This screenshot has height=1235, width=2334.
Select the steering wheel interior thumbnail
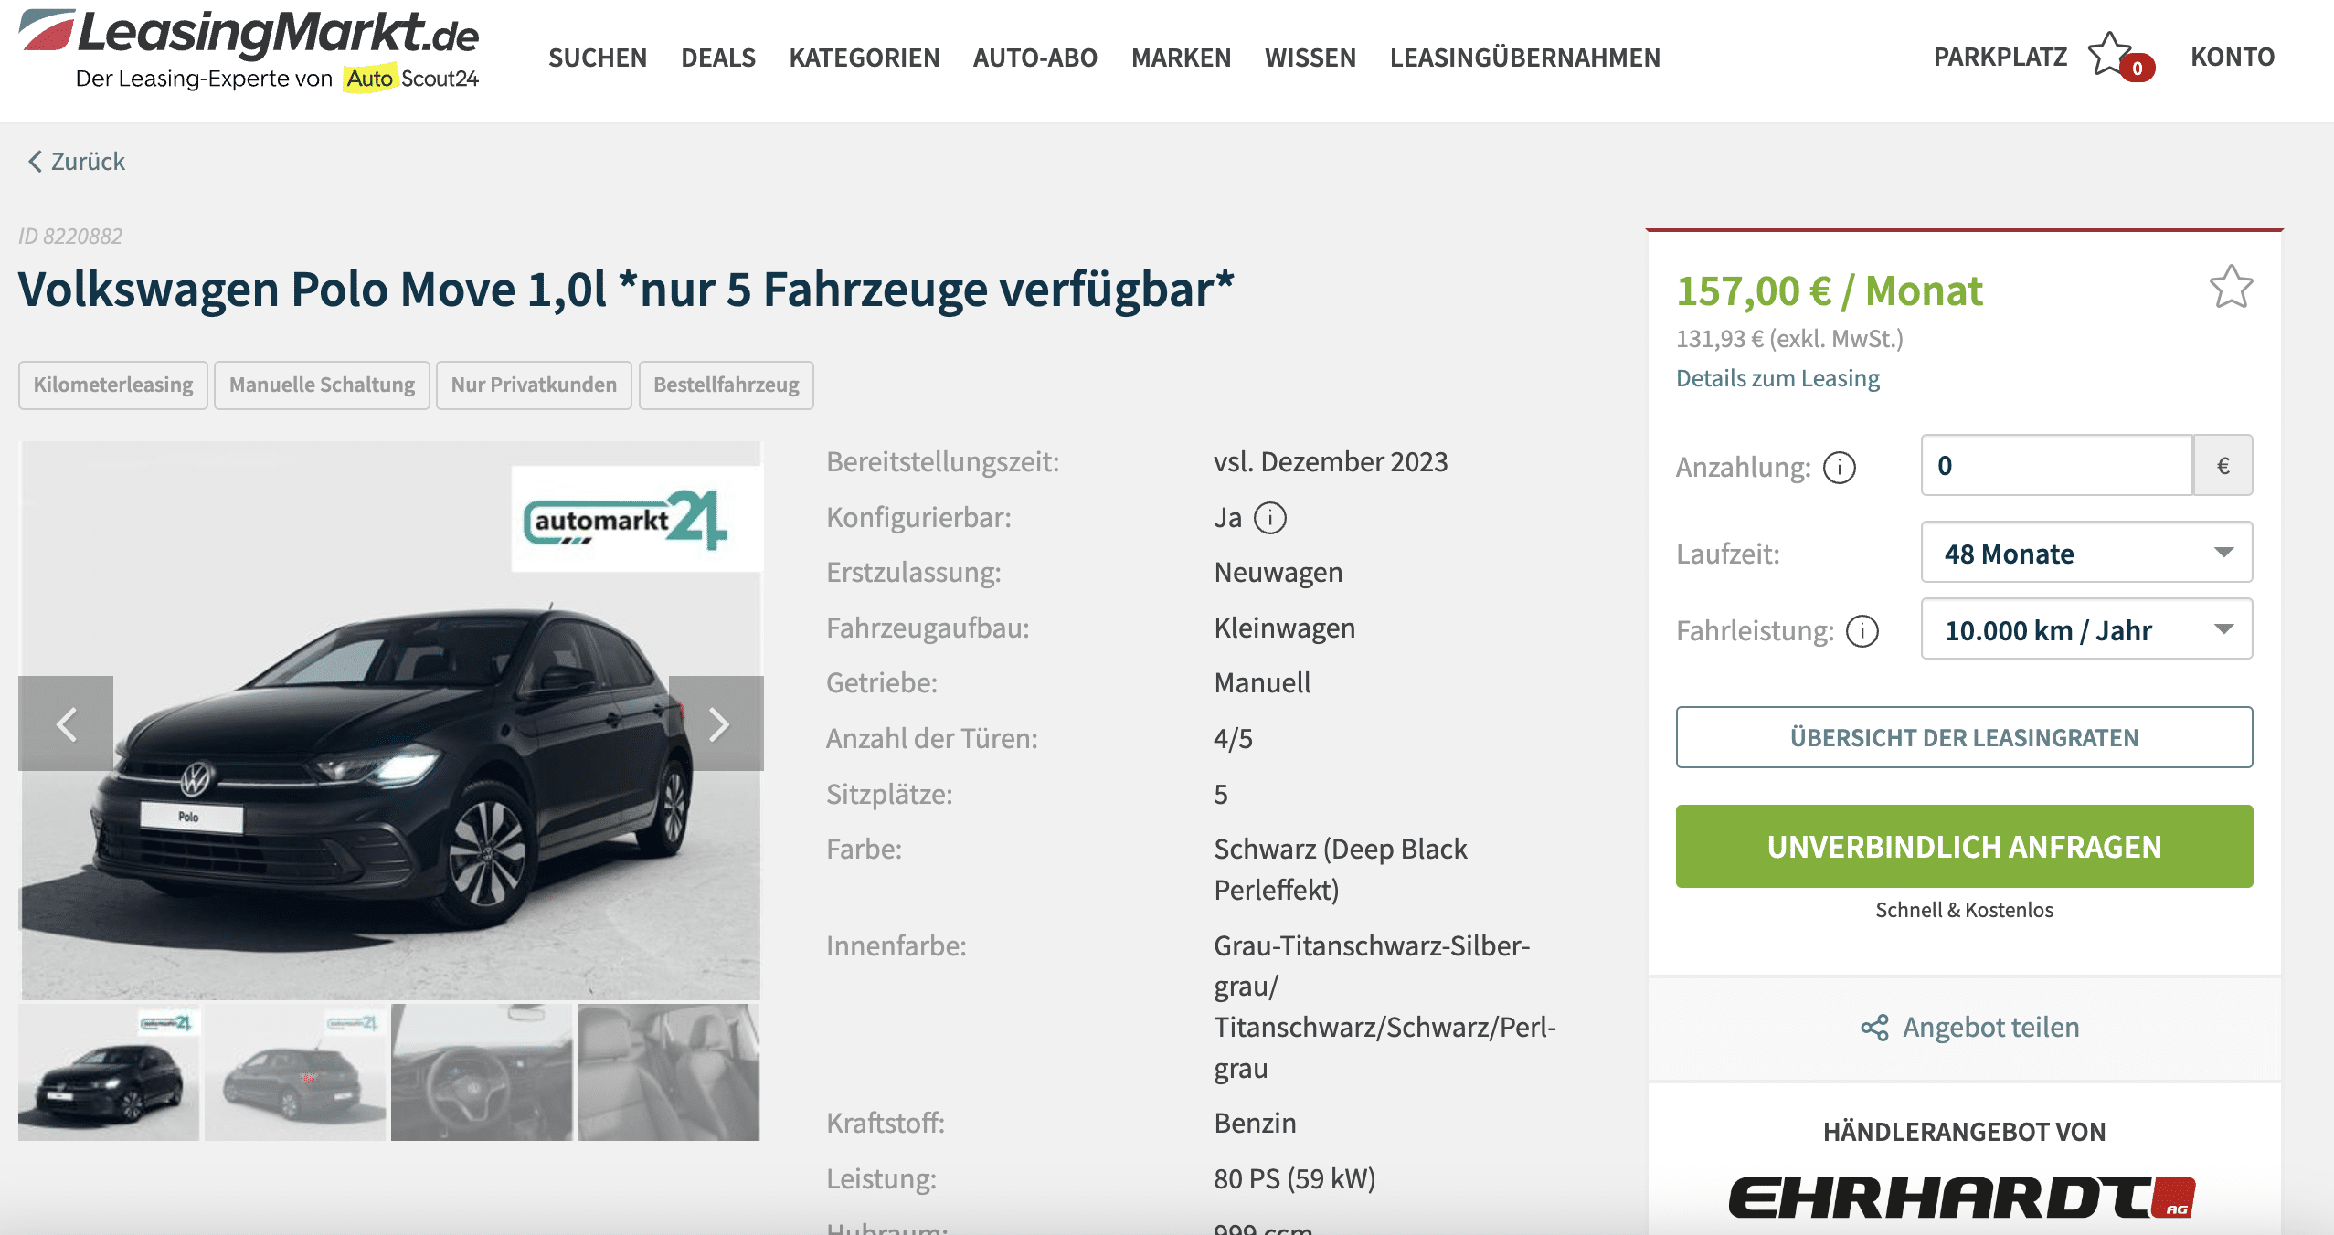(482, 1072)
